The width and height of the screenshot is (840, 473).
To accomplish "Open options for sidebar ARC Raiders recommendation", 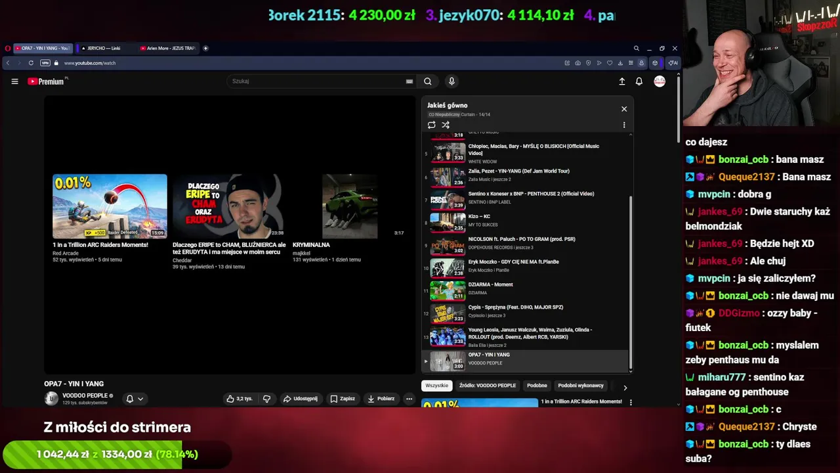I will 631,402.
